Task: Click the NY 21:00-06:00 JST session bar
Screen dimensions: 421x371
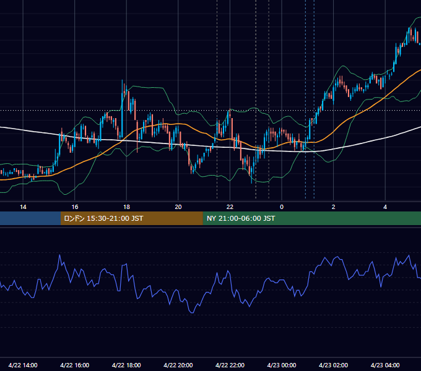Action: click(311, 218)
